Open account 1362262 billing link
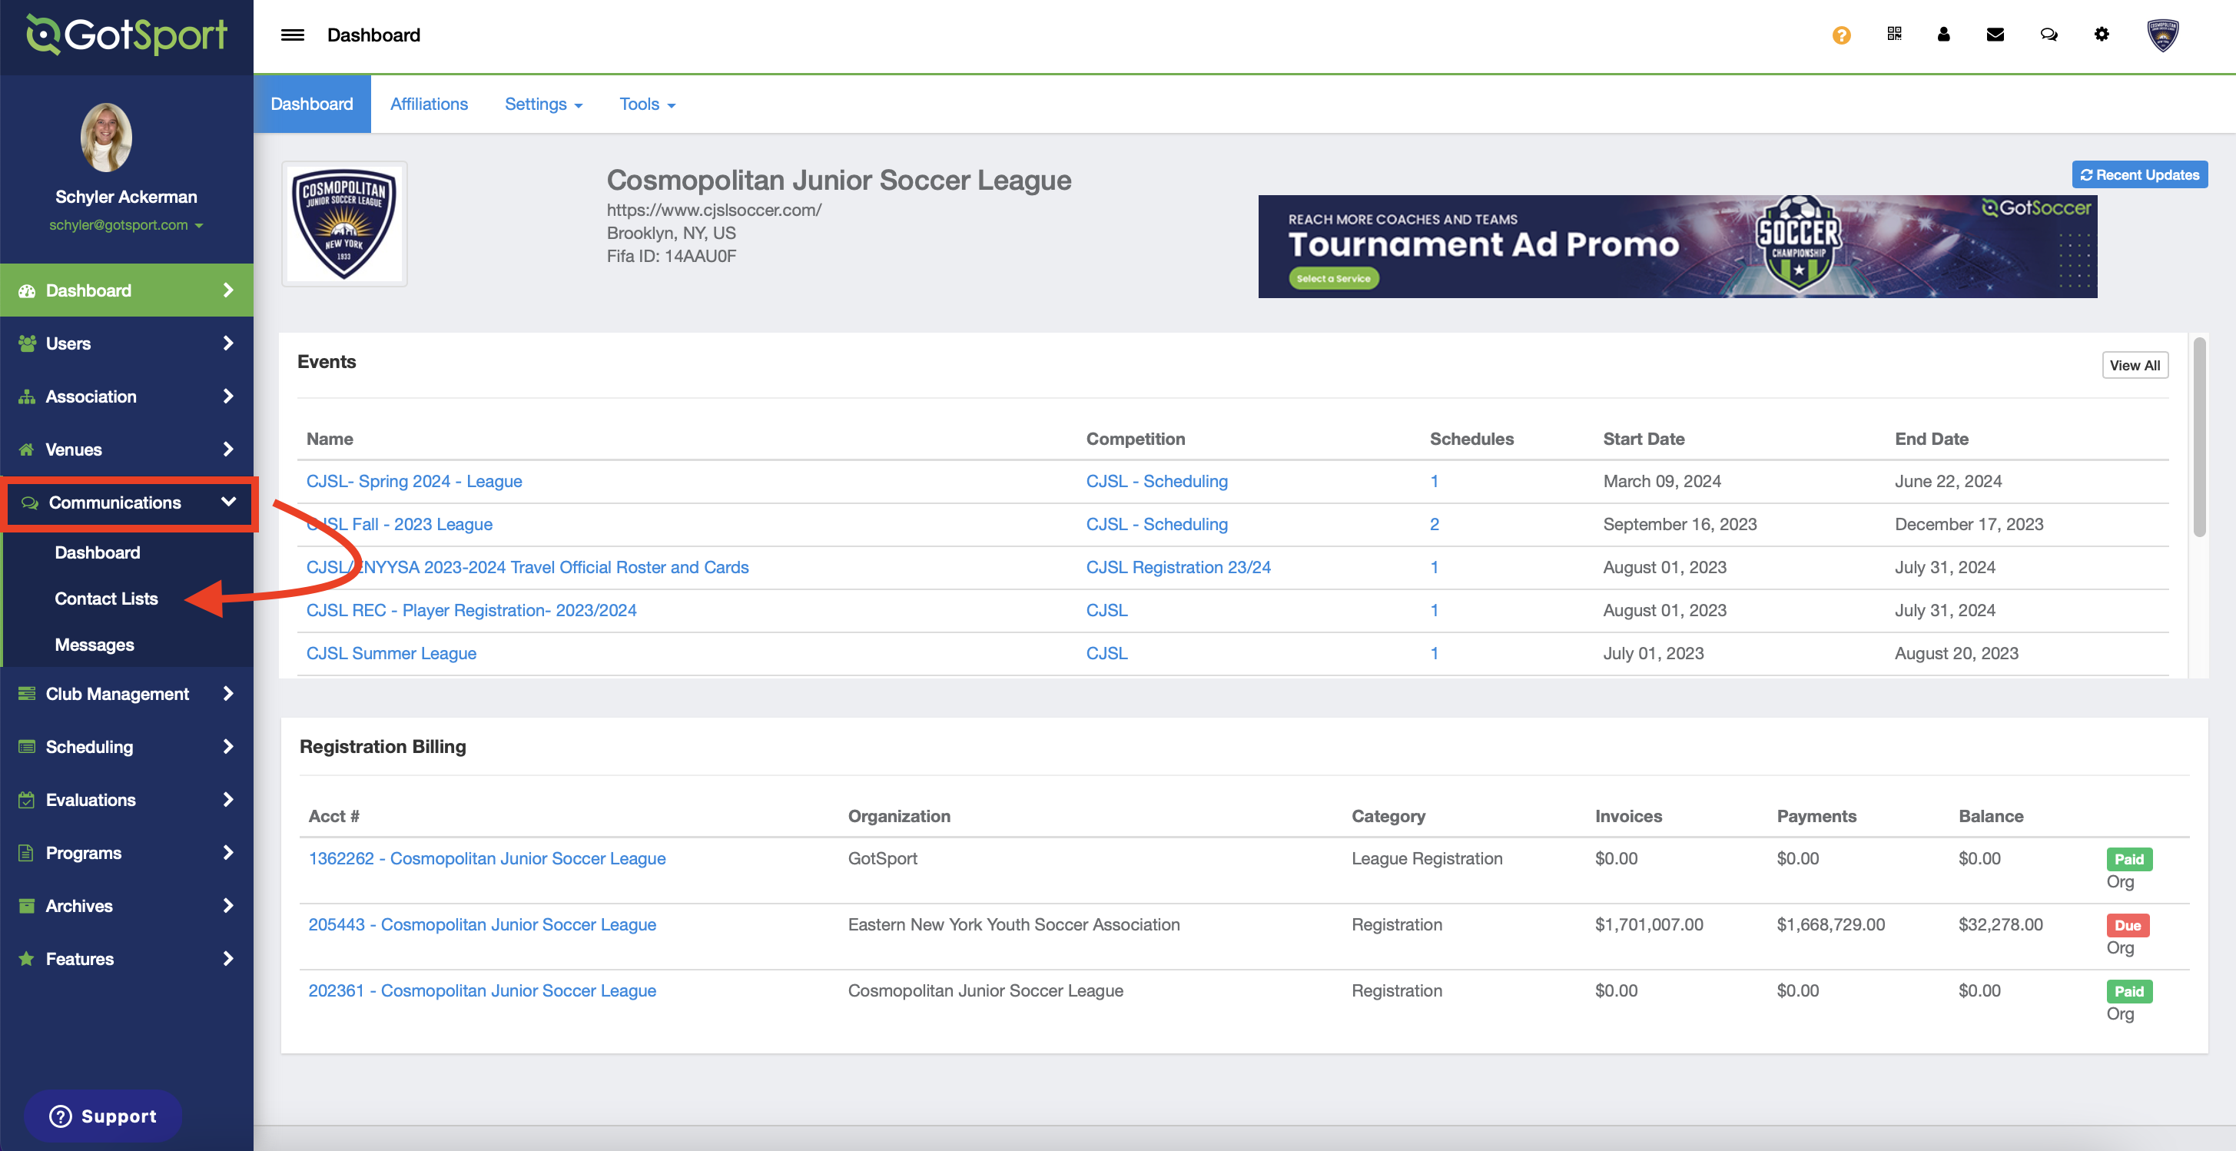 [x=487, y=857]
